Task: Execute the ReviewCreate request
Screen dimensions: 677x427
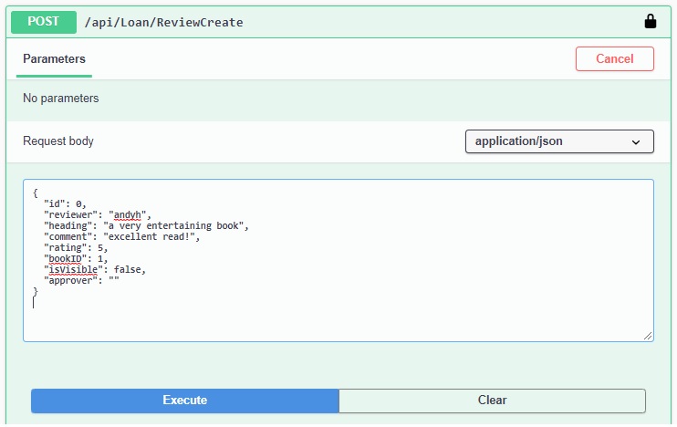Action: [x=185, y=401]
